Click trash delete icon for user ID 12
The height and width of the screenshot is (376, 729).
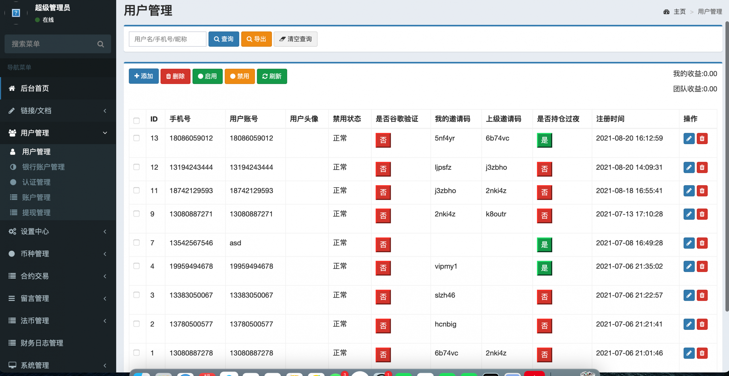pos(702,167)
